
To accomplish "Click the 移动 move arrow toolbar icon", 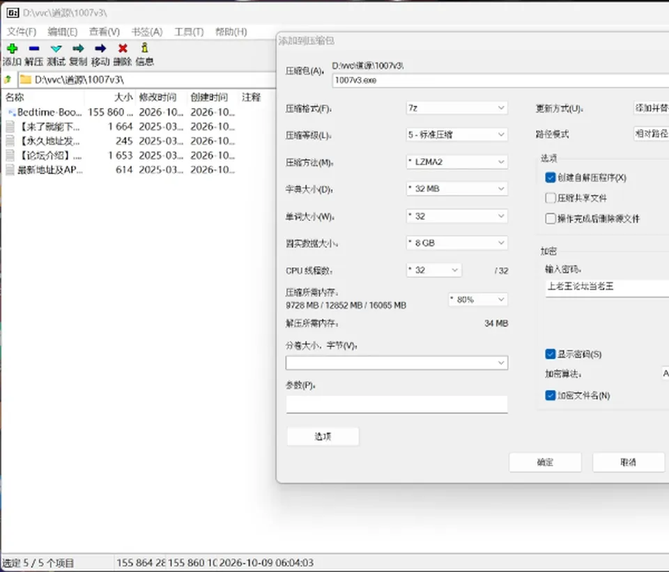I will (100, 49).
